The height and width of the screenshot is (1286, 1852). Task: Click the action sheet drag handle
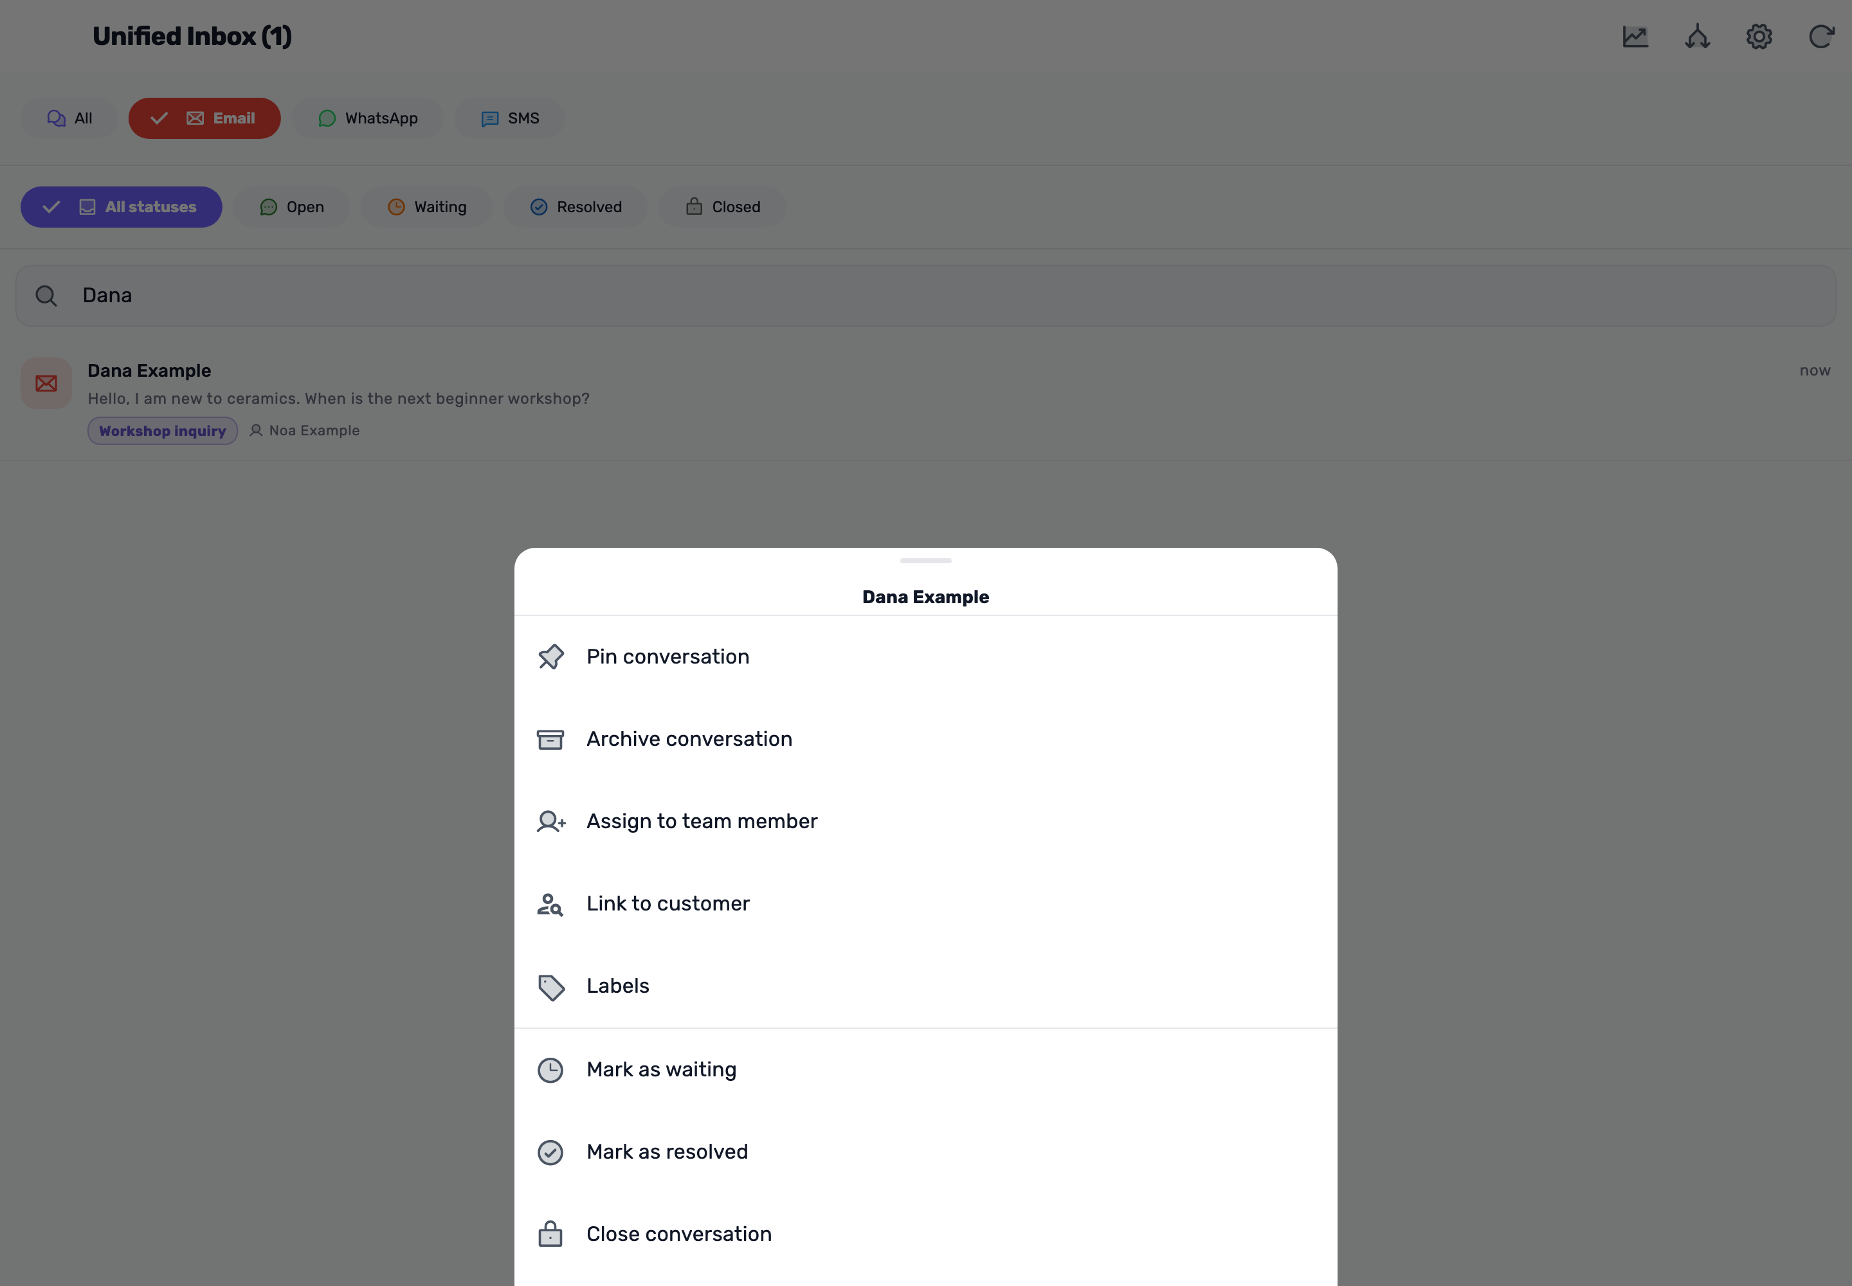tap(925, 561)
